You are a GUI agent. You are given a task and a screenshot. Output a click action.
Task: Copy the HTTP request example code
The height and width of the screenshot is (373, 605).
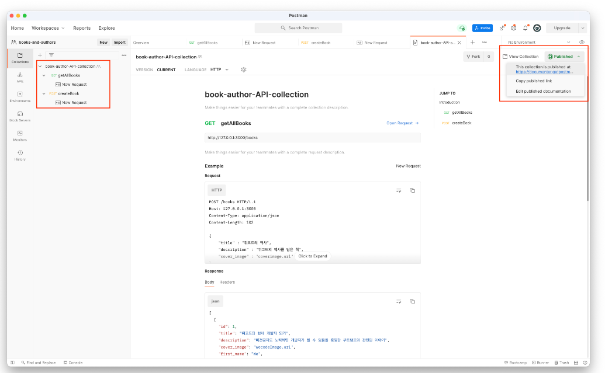413,190
